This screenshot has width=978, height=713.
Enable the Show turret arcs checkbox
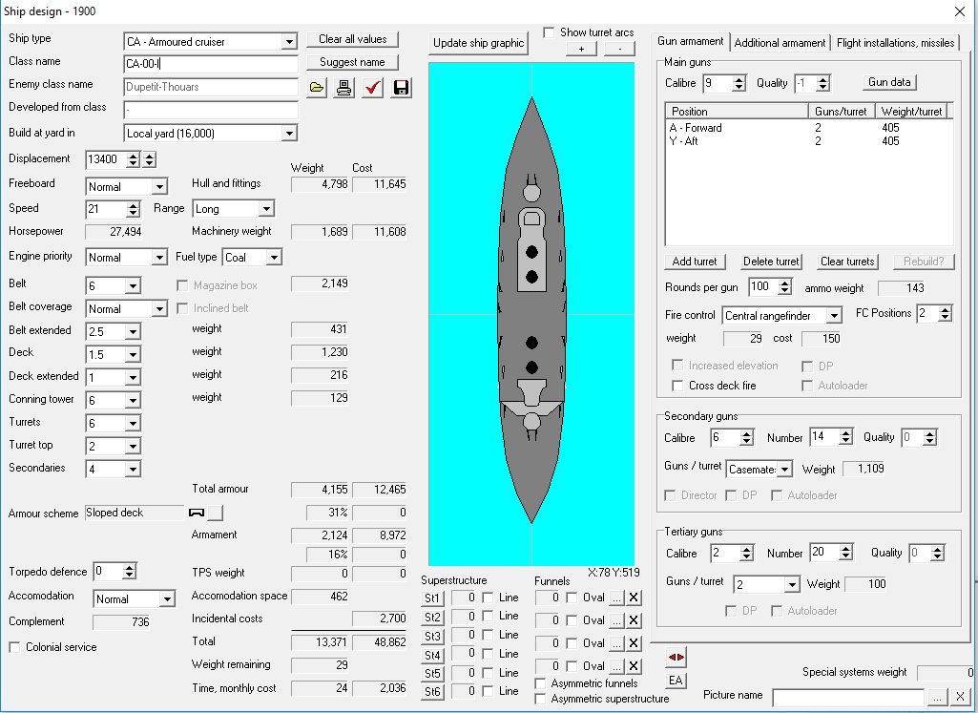(550, 32)
